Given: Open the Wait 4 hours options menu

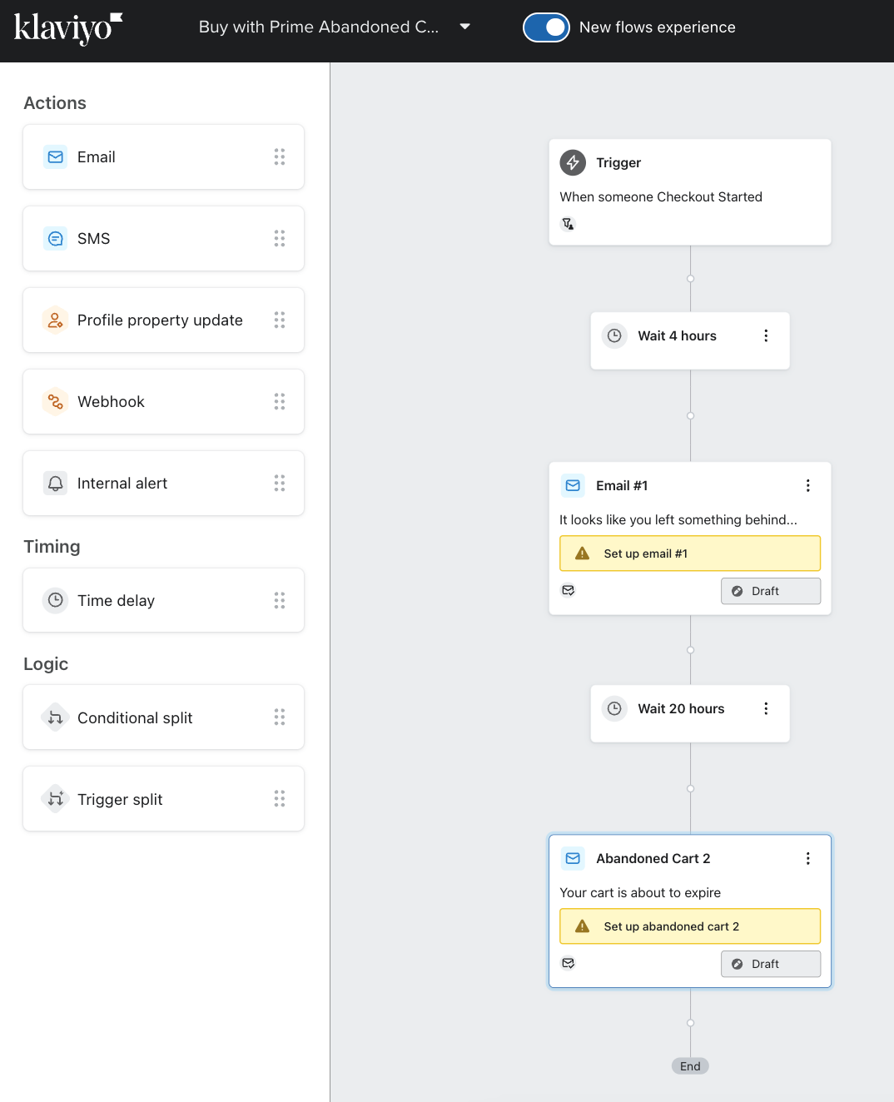Looking at the screenshot, I should coord(766,335).
